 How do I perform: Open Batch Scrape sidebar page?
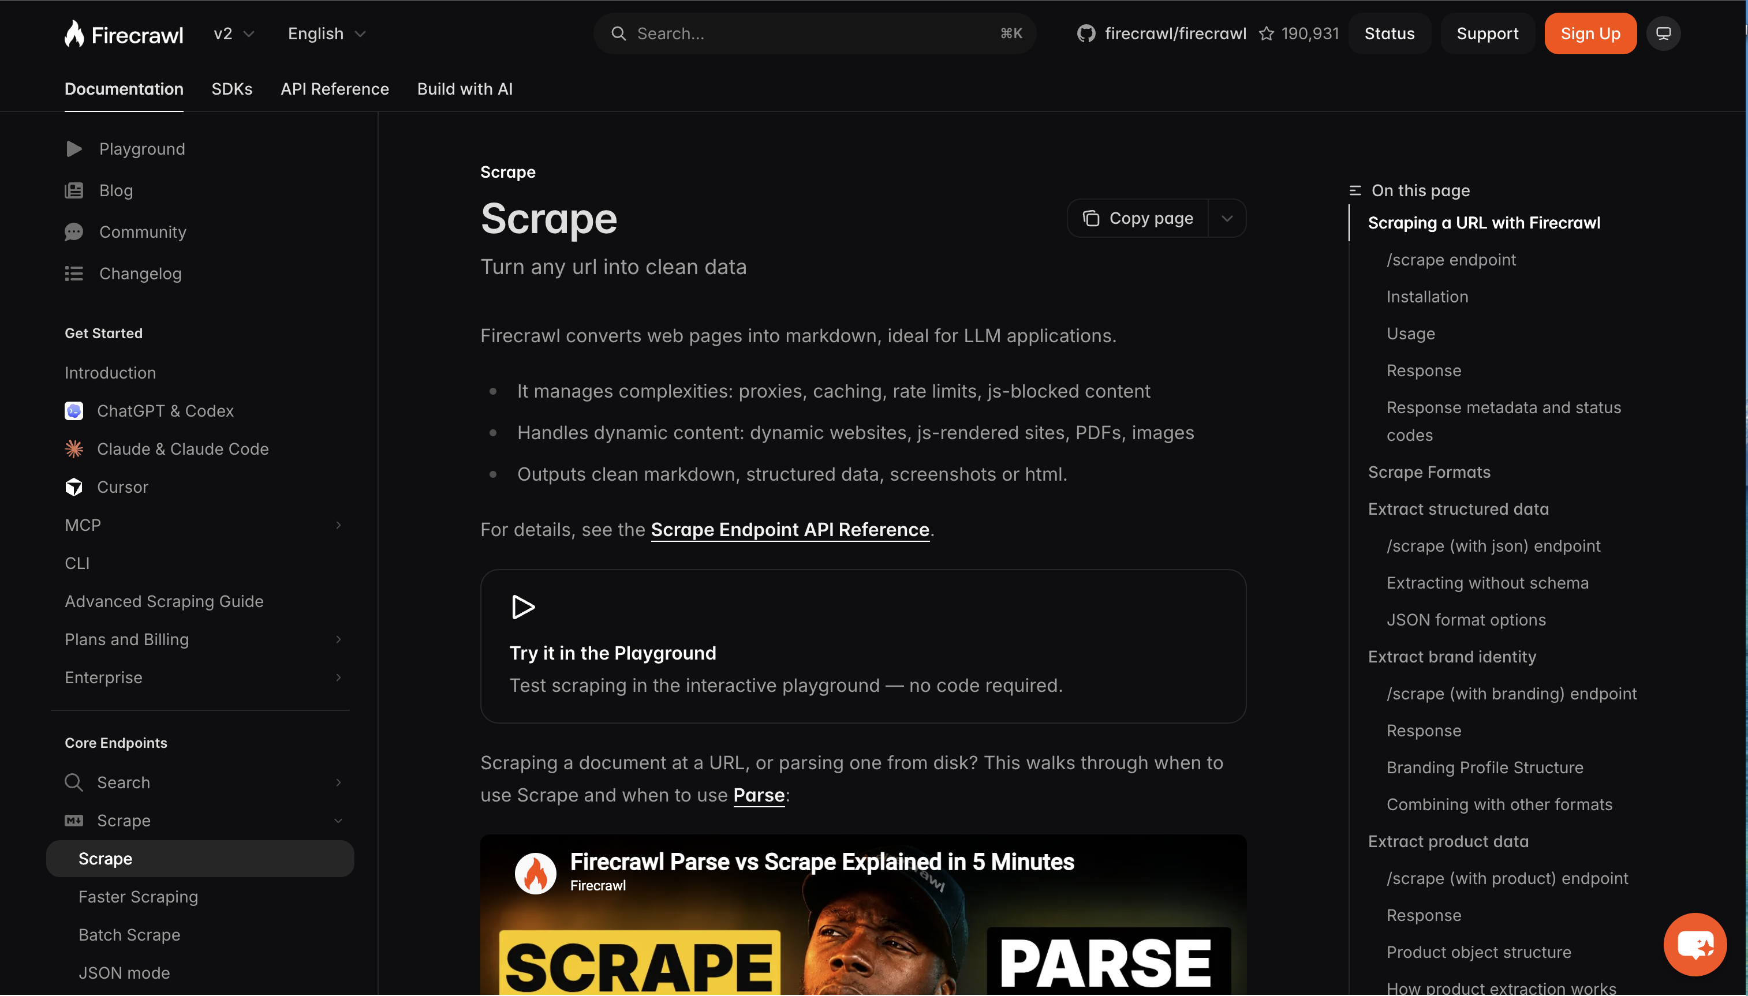tap(129, 934)
